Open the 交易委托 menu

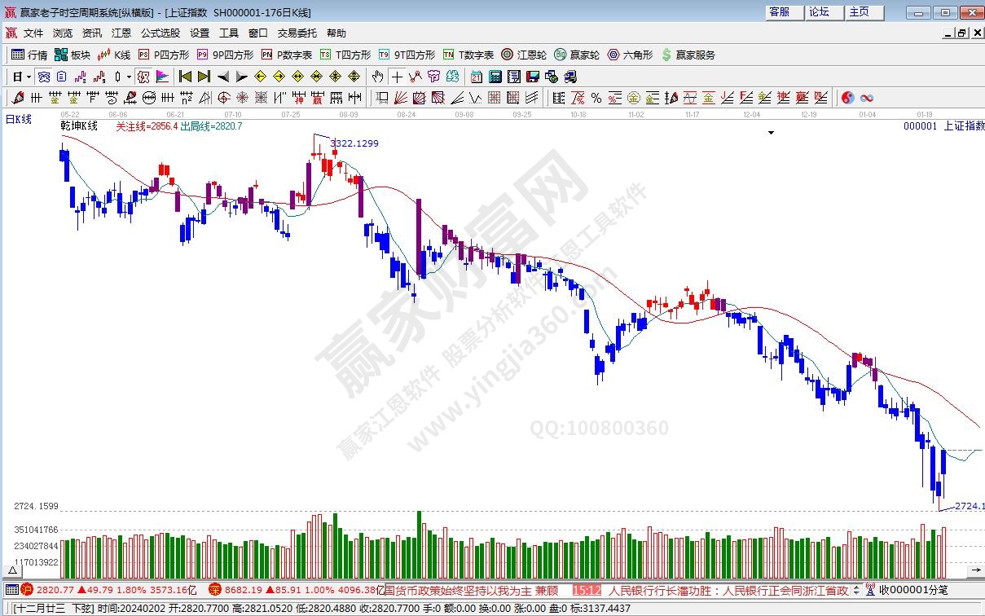click(x=297, y=33)
